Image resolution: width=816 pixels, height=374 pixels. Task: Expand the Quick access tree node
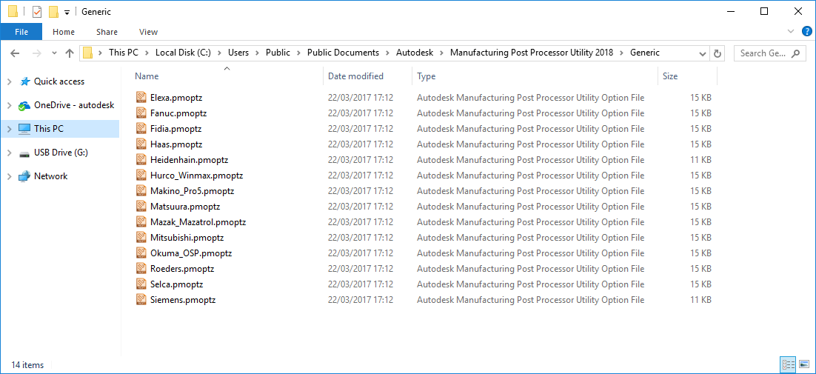point(9,81)
